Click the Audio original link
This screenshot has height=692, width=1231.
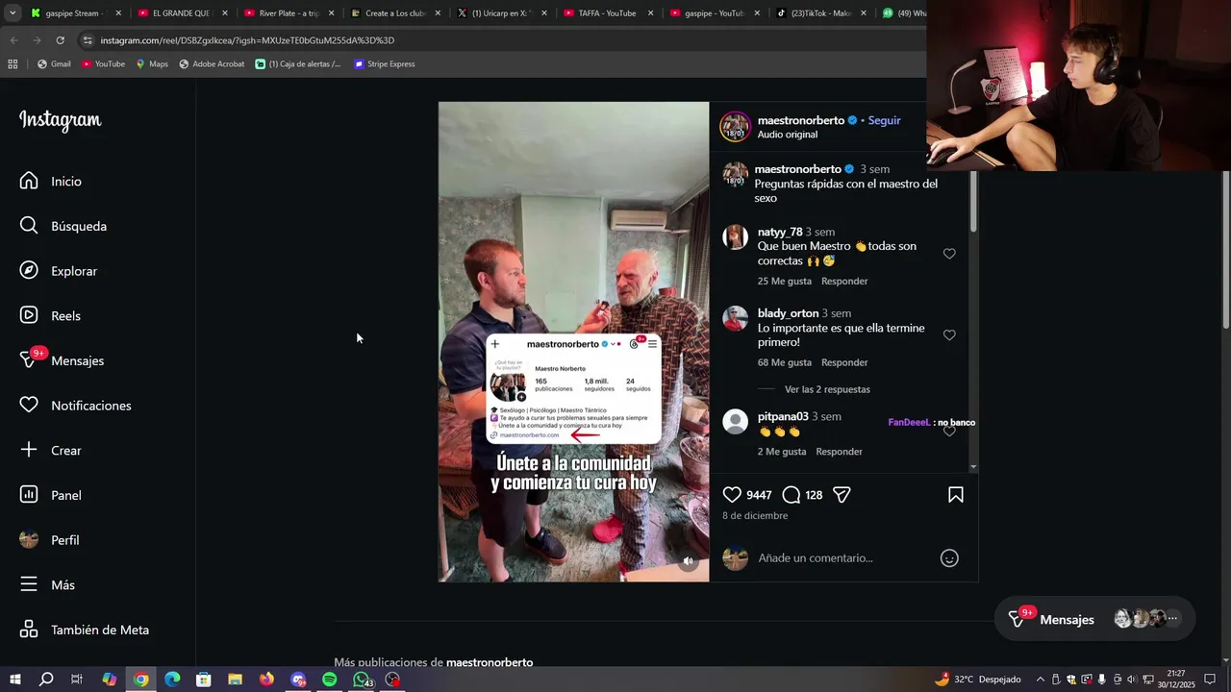[787, 135]
